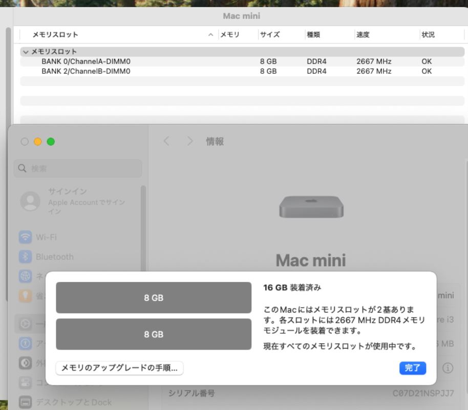
Task: Click the large Mac mini name heading
Action: [x=311, y=260]
